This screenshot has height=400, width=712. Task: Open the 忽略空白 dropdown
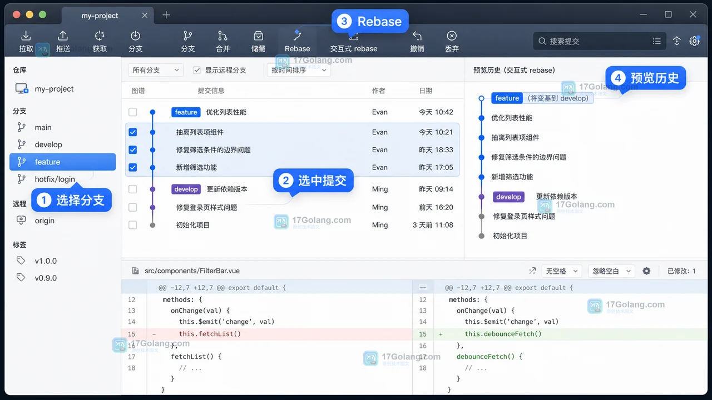pos(611,271)
